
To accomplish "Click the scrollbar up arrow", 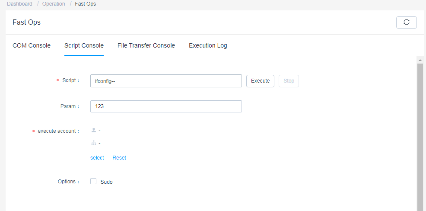I will point(420,60).
